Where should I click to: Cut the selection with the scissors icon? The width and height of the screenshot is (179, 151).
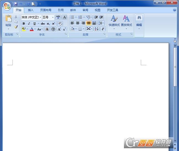[16, 17]
